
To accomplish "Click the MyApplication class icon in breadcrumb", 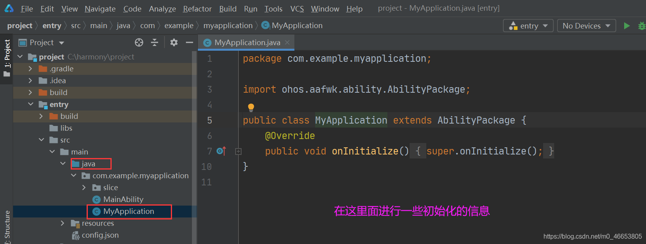I will pyautogui.click(x=265, y=25).
